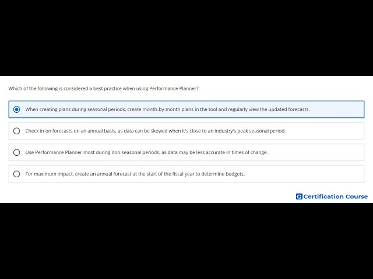
Task: Click the question text about best practice
Action: (x=104, y=88)
